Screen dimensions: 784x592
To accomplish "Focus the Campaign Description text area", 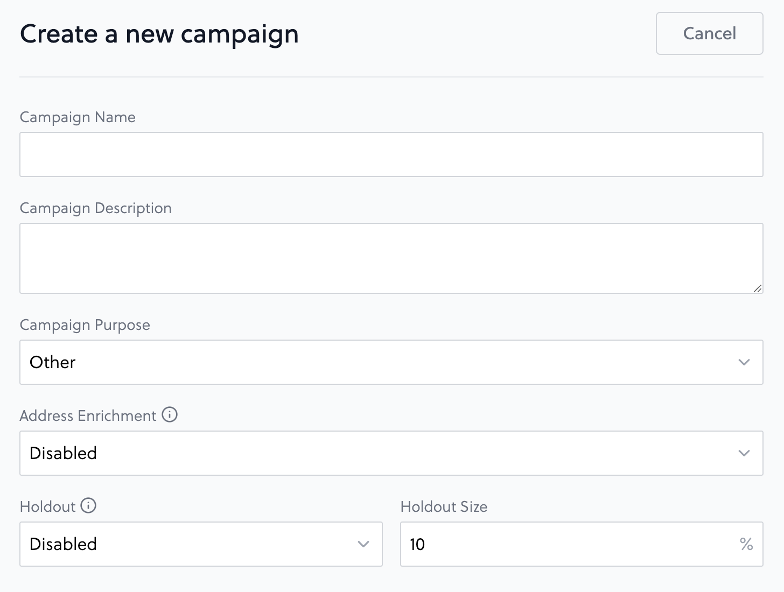I will coord(391,258).
